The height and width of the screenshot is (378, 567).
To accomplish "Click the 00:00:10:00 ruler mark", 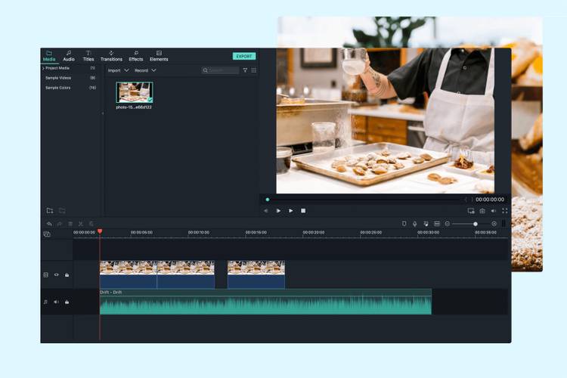I will 199,233.
